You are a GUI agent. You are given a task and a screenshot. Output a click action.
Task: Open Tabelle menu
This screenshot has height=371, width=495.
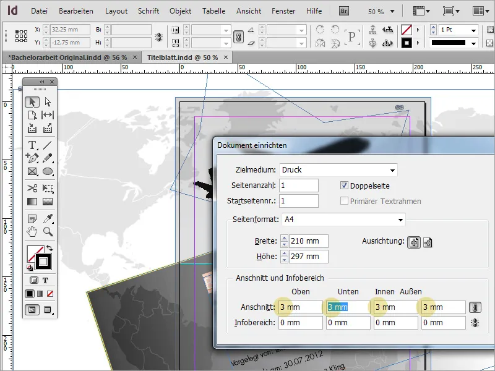[213, 11]
